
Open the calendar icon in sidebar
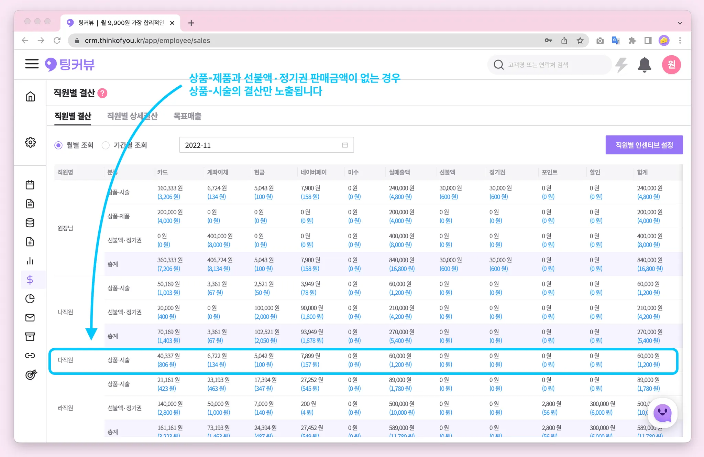[30, 185]
